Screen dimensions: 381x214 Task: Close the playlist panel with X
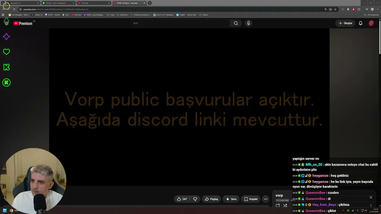371,197
